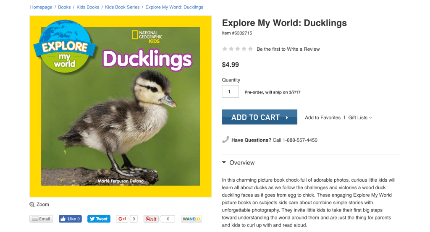Open the Gift Lists dropdown
Viewport: 430px width, 232px height.
360,117
